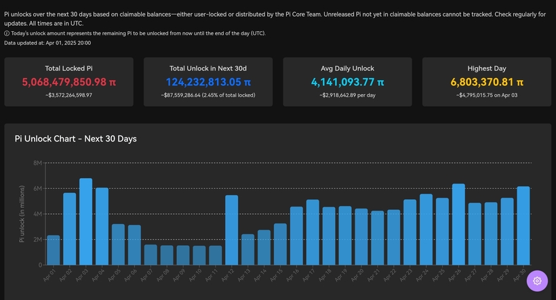Viewport: 556px width, 300px height.
Task: Click the 6M y-axis label
Action: (x=37, y=188)
